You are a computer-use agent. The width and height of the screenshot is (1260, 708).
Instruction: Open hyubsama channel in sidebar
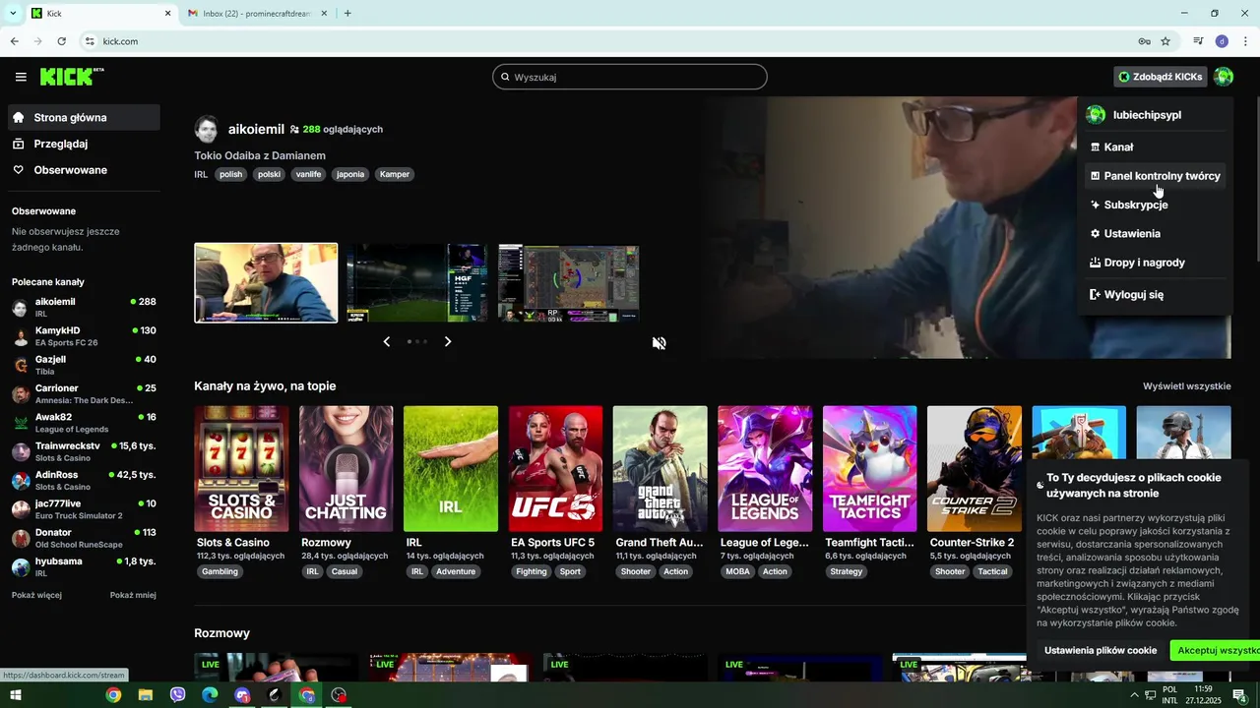pos(84,567)
